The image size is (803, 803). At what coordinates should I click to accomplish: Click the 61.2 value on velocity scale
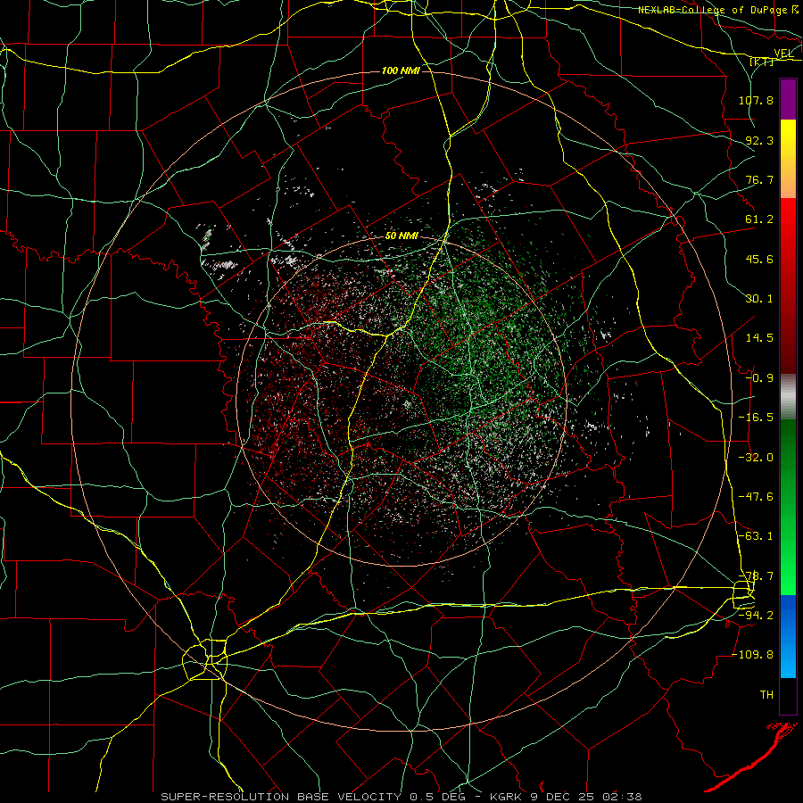pyautogui.click(x=759, y=219)
